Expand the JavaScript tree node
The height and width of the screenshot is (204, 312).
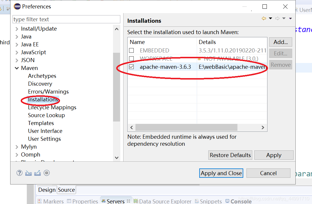[17, 52]
